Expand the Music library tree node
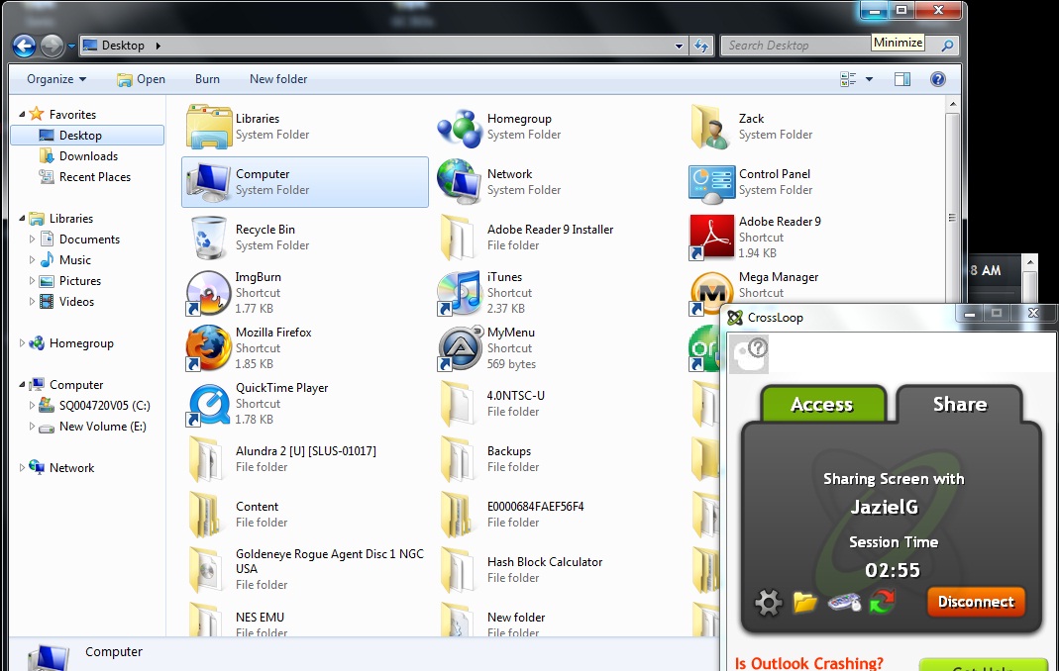The image size is (1059, 671). [x=32, y=260]
